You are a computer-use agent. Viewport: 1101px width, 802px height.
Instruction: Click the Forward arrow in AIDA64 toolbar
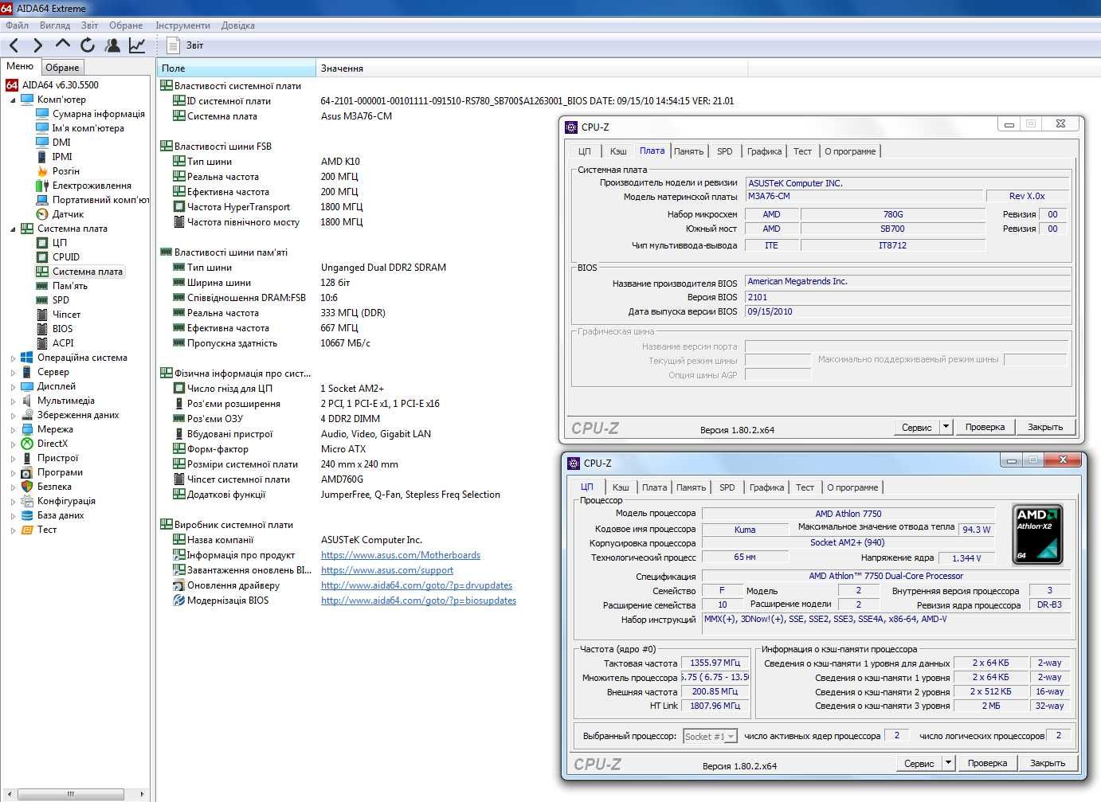click(38, 45)
